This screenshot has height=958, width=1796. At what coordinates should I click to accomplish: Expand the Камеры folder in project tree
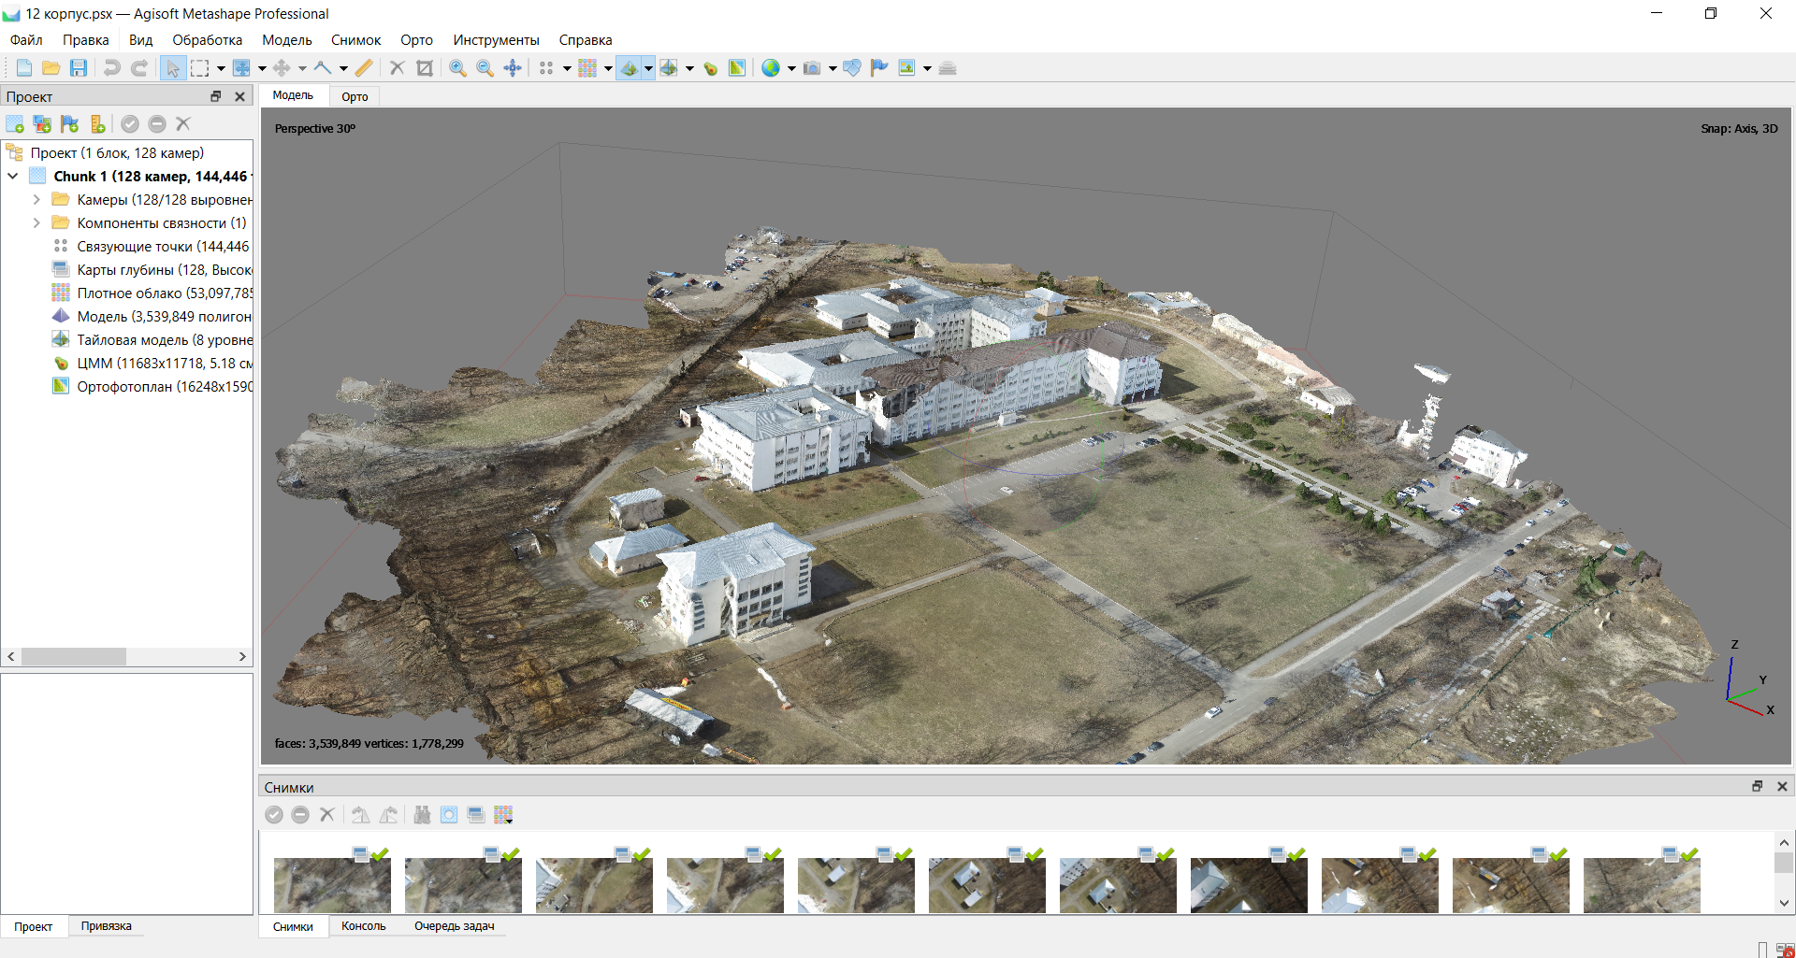[x=36, y=199]
